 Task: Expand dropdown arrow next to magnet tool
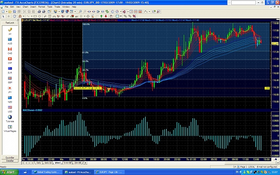pos(24,16)
